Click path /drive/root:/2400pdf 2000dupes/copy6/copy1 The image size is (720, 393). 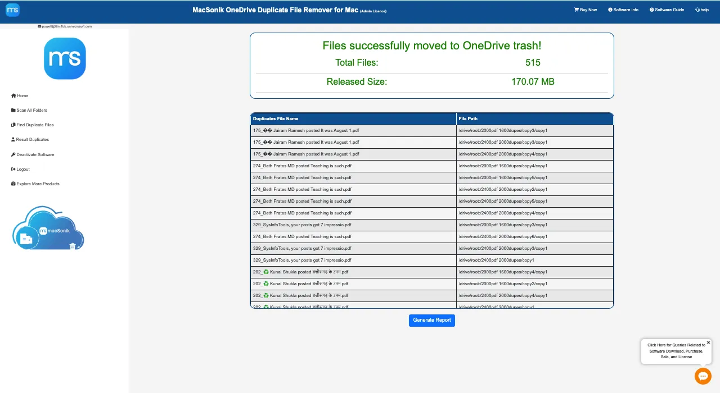pyautogui.click(x=503, y=236)
